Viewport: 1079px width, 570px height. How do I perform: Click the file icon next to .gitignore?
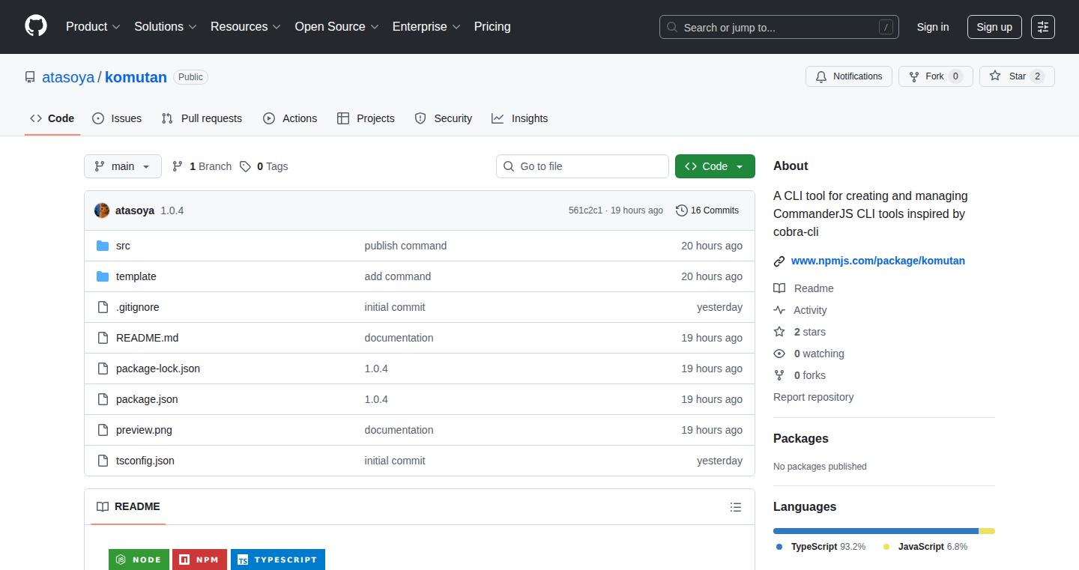click(x=103, y=307)
